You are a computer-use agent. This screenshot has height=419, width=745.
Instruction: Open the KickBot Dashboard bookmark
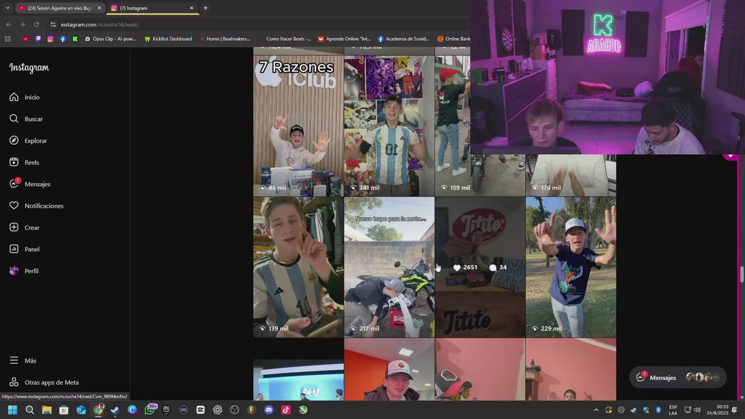tap(168, 39)
